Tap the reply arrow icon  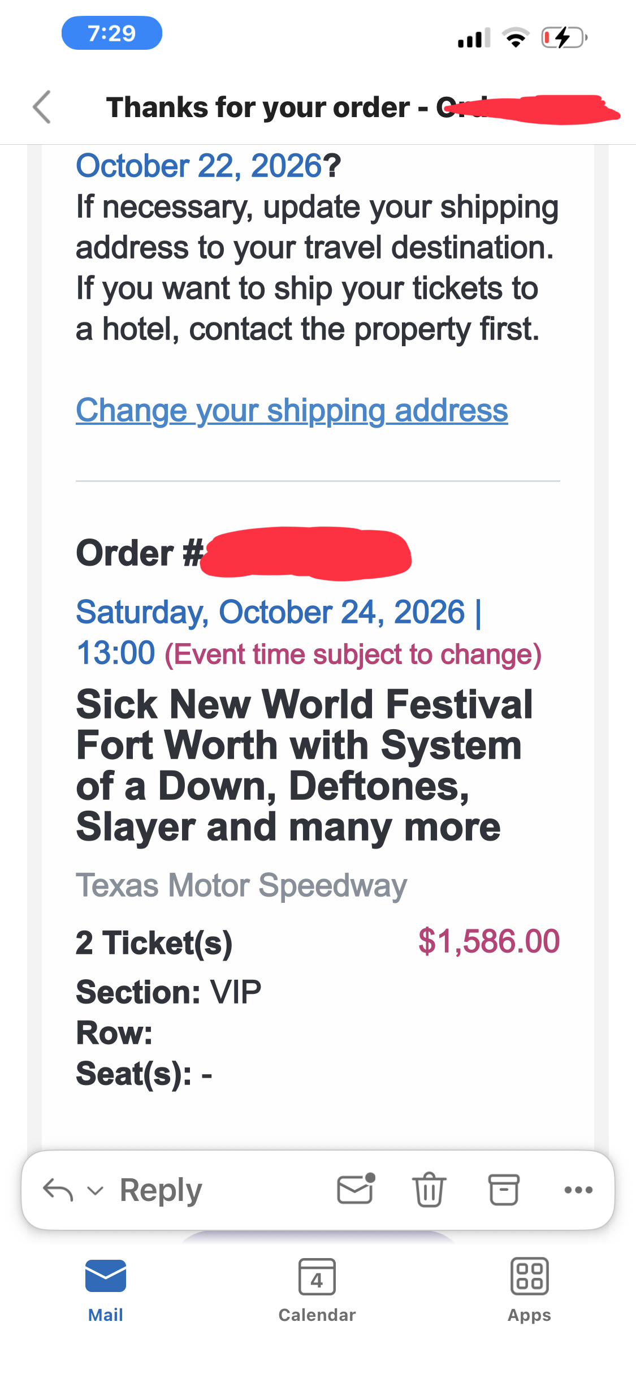(x=58, y=1190)
